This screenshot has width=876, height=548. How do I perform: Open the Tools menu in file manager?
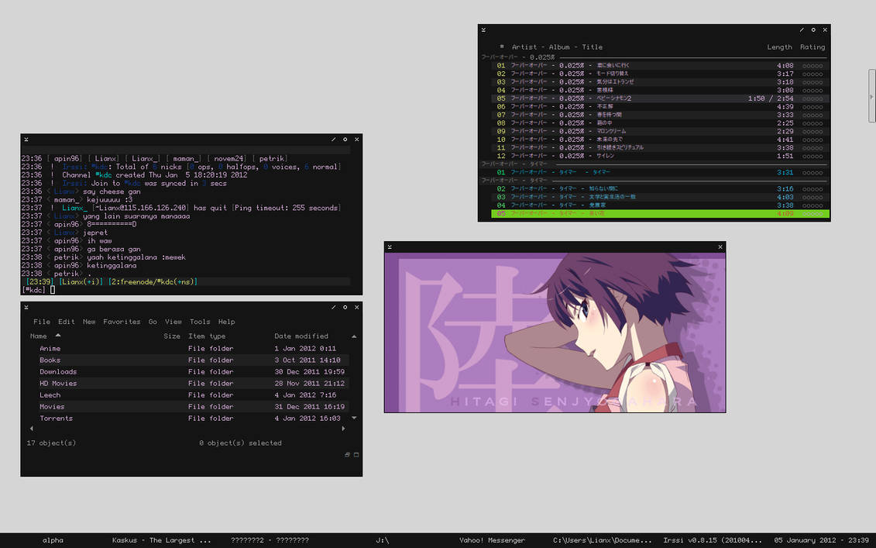pos(200,322)
